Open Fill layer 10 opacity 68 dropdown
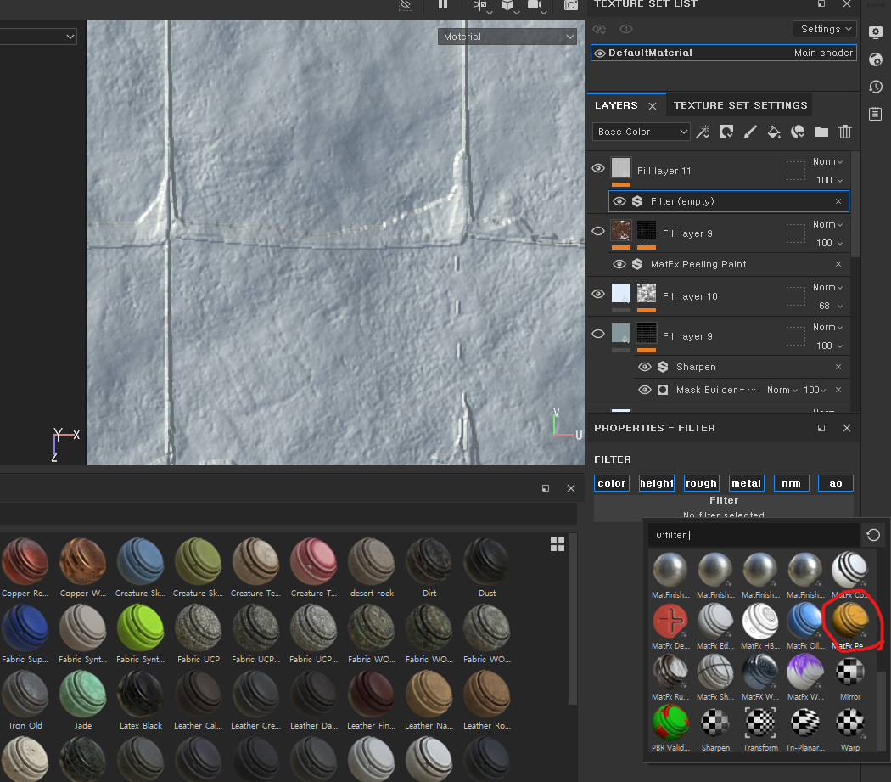This screenshot has width=891, height=782. 830,306
